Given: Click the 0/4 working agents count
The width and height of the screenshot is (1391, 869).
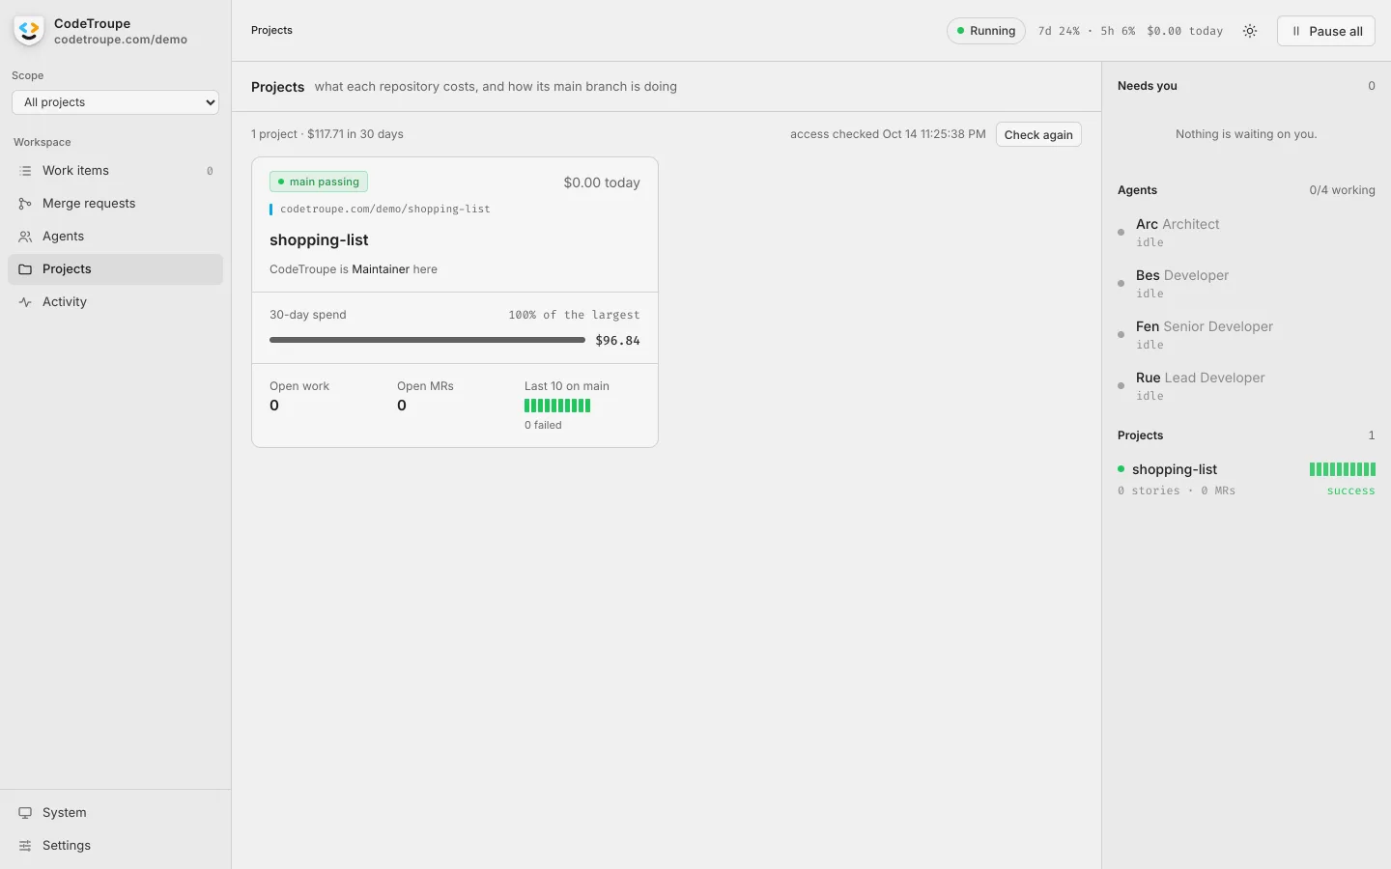Looking at the screenshot, I should (x=1342, y=190).
